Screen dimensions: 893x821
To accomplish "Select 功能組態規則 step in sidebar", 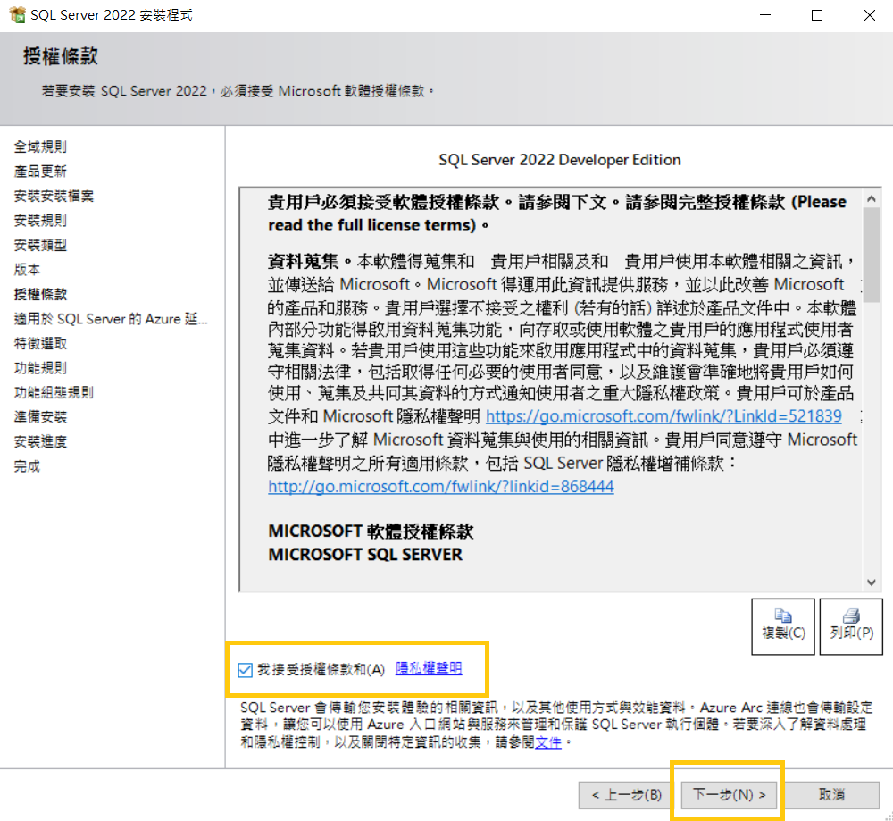I will (54, 392).
